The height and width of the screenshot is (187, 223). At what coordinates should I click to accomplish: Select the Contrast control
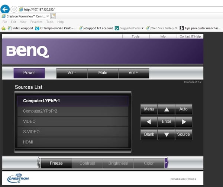point(87,163)
